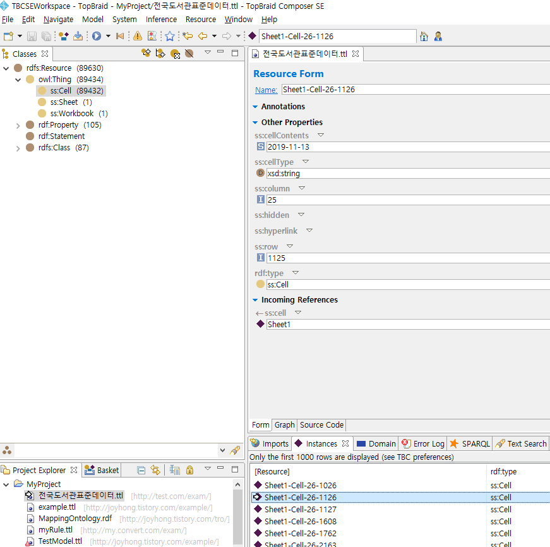Viewport: 550px width, 547px height.
Task: Click the home icon next to resource field
Action: [x=424, y=36]
